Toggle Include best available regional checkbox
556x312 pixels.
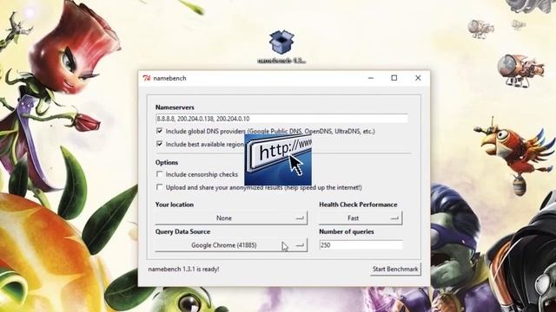pyautogui.click(x=159, y=144)
